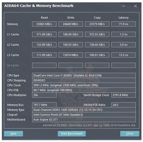Click the Memory row label
Viewport: 143px width, 142px height.
pos(13,24)
